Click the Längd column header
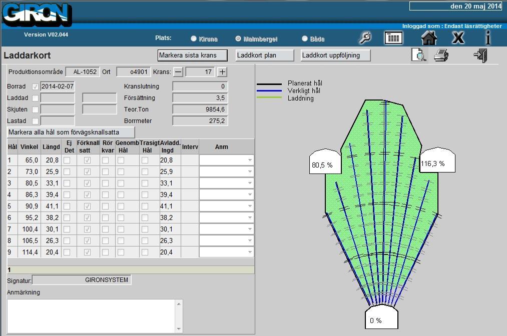This screenshot has width=507, height=336. point(51,147)
